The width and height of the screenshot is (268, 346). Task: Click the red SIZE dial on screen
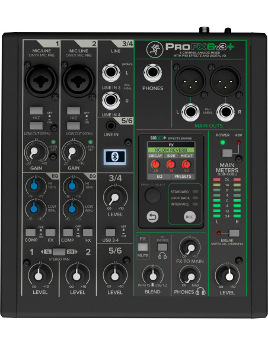pyautogui.click(x=171, y=164)
